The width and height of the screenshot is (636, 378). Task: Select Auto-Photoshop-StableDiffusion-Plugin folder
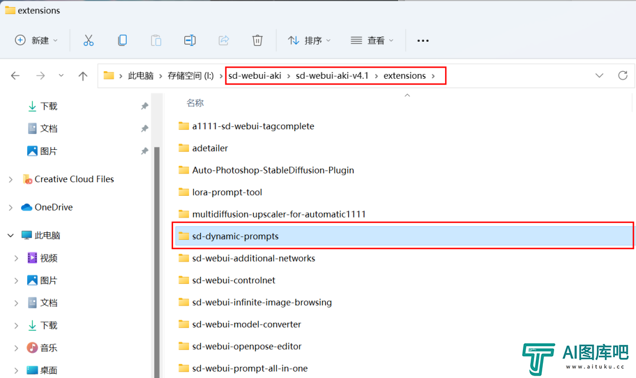pyautogui.click(x=273, y=170)
